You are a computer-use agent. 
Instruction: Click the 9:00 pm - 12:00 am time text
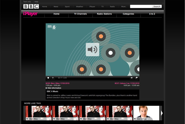pyautogui.click(x=131, y=85)
